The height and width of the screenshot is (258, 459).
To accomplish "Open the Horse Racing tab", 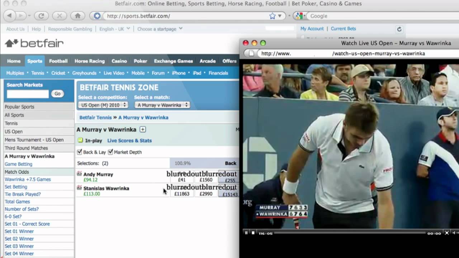I will coord(90,61).
